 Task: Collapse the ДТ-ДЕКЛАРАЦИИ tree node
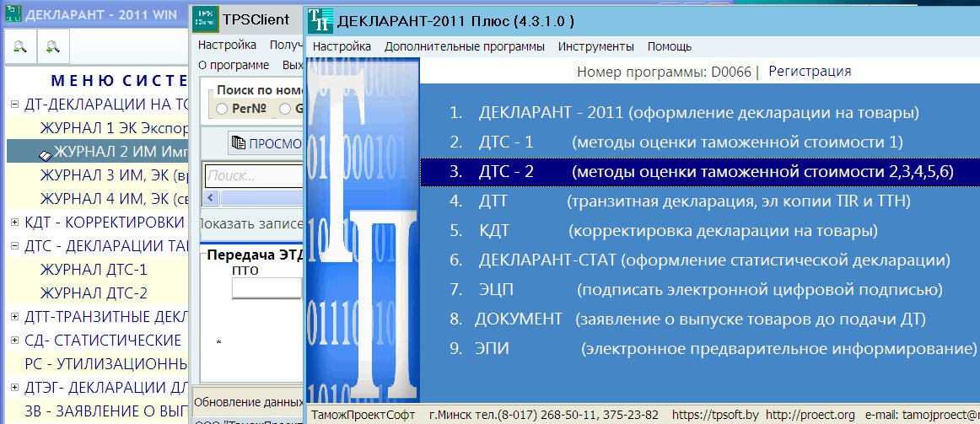tap(14, 105)
